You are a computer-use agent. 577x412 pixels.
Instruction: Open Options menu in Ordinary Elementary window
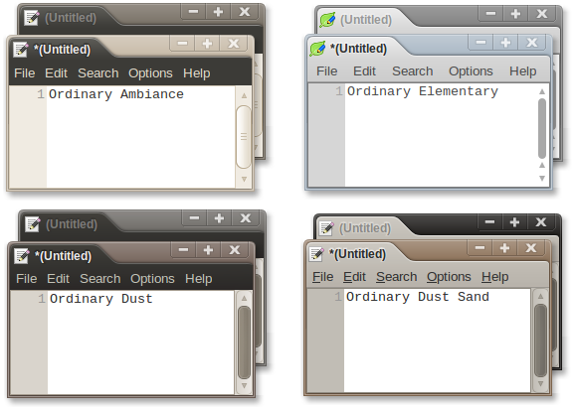pyautogui.click(x=471, y=70)
